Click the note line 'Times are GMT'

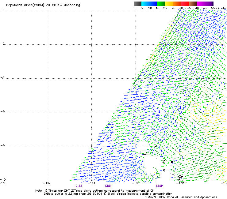tap(59, 191)
